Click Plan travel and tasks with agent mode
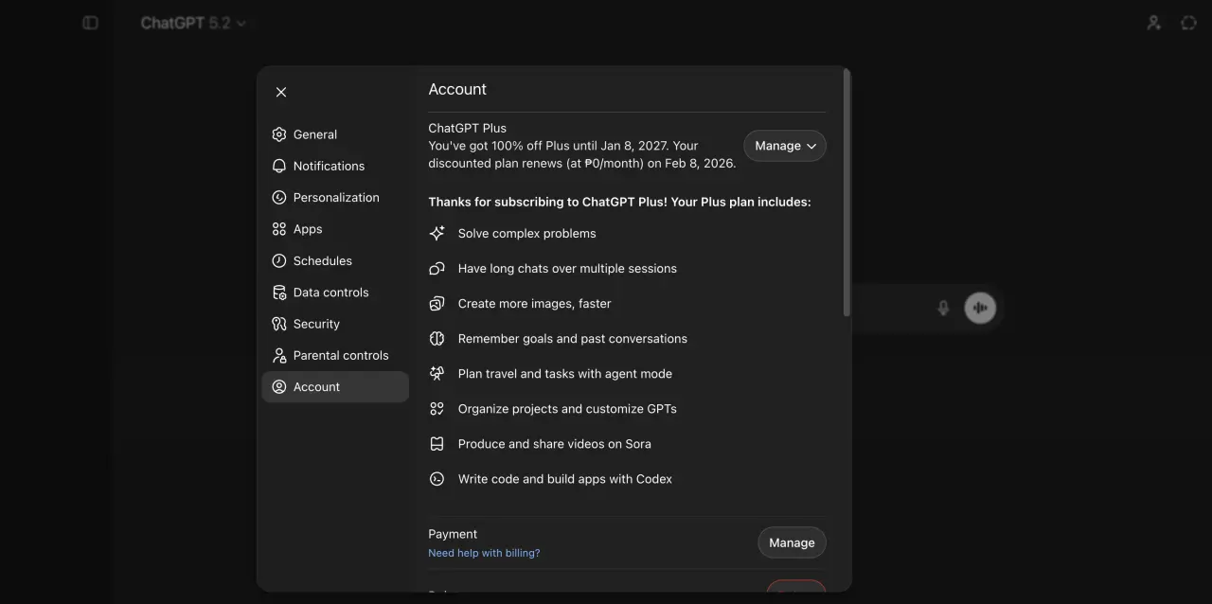 564,373
